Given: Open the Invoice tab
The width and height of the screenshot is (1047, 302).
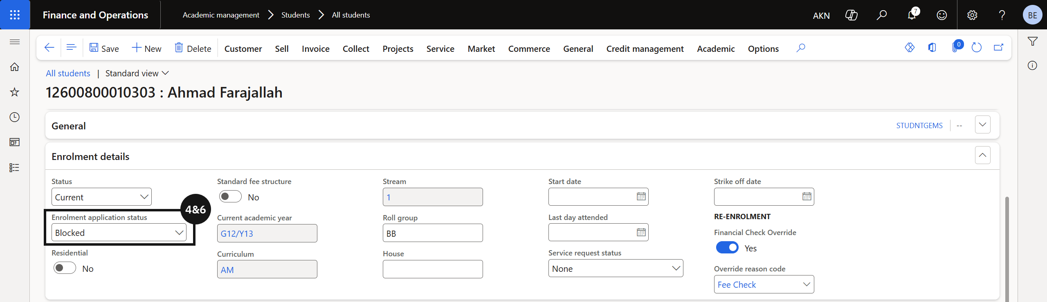Looking at the screenshot, I should 315,49.
